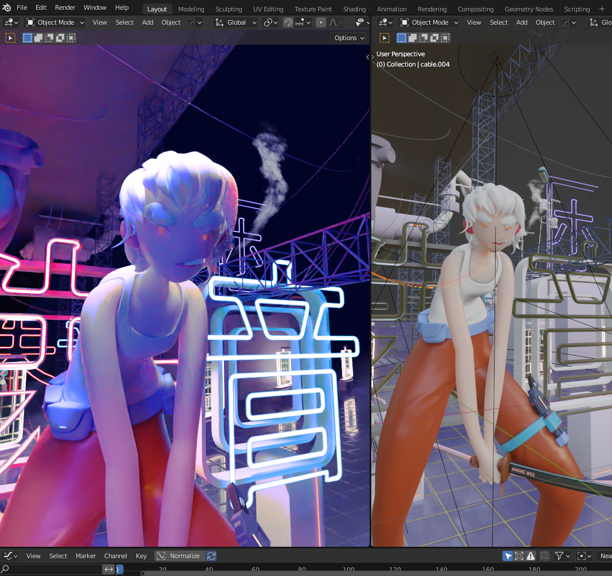Switch to the UV Editing workspace tab
Viewport: 612px width, 576px height.
coord(268,9)
